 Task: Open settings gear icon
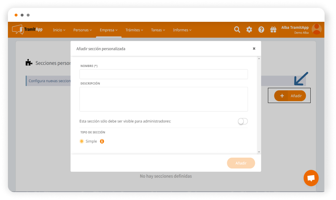tap(249, 30)
